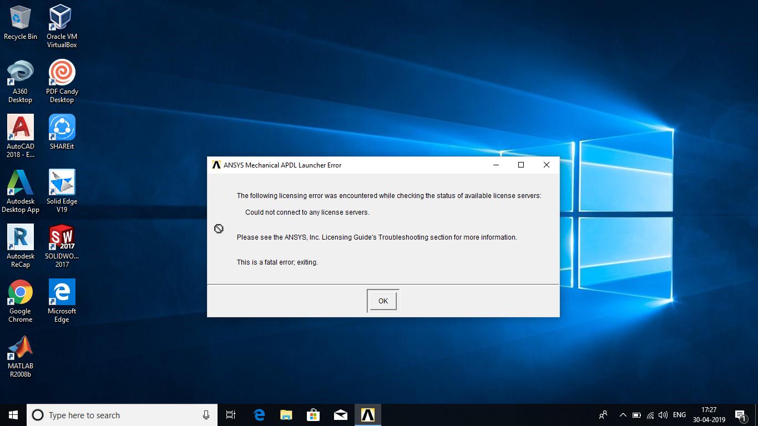Screen dimensions: 758x426
Task: Open the volume control icon
Action: coord(663,415)
